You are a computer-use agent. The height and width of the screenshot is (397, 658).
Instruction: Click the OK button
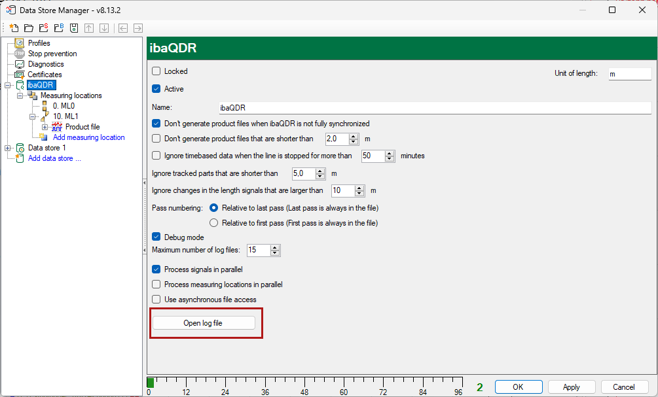coord(519,387)
